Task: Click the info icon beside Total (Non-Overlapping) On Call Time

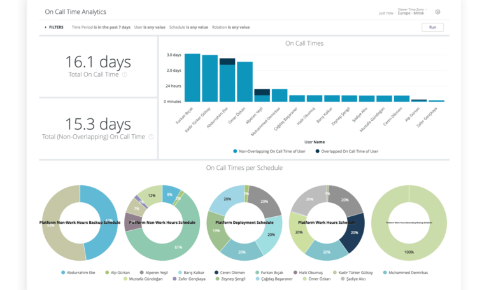Action: point(151,137)
